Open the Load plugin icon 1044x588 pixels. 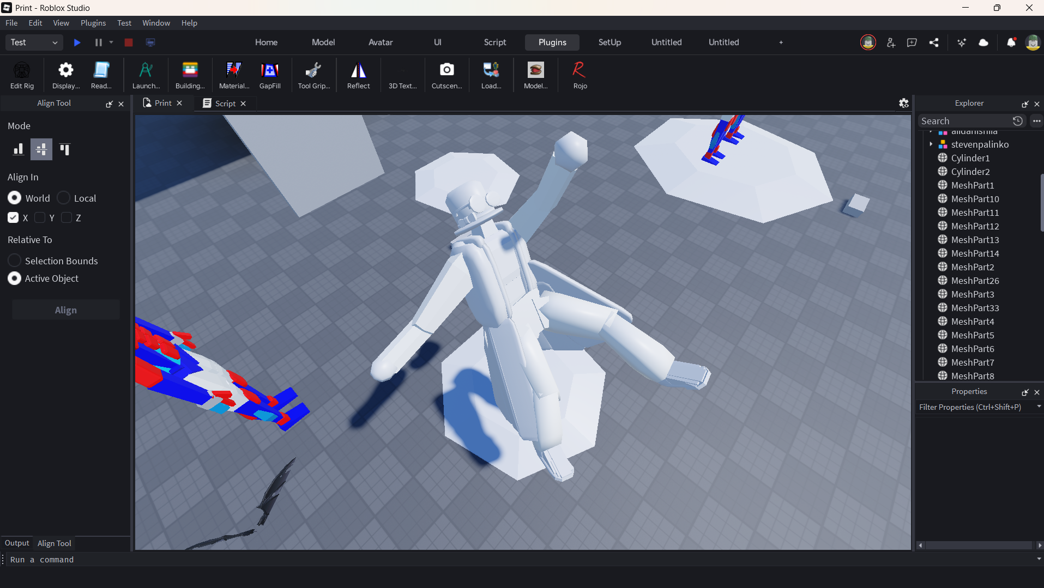[491, 75]
